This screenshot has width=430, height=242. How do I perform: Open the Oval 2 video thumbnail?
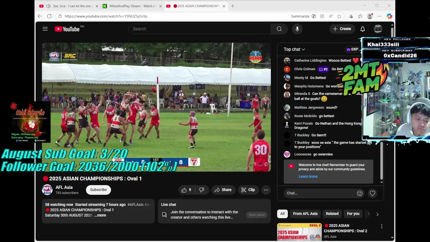(299, 232)
